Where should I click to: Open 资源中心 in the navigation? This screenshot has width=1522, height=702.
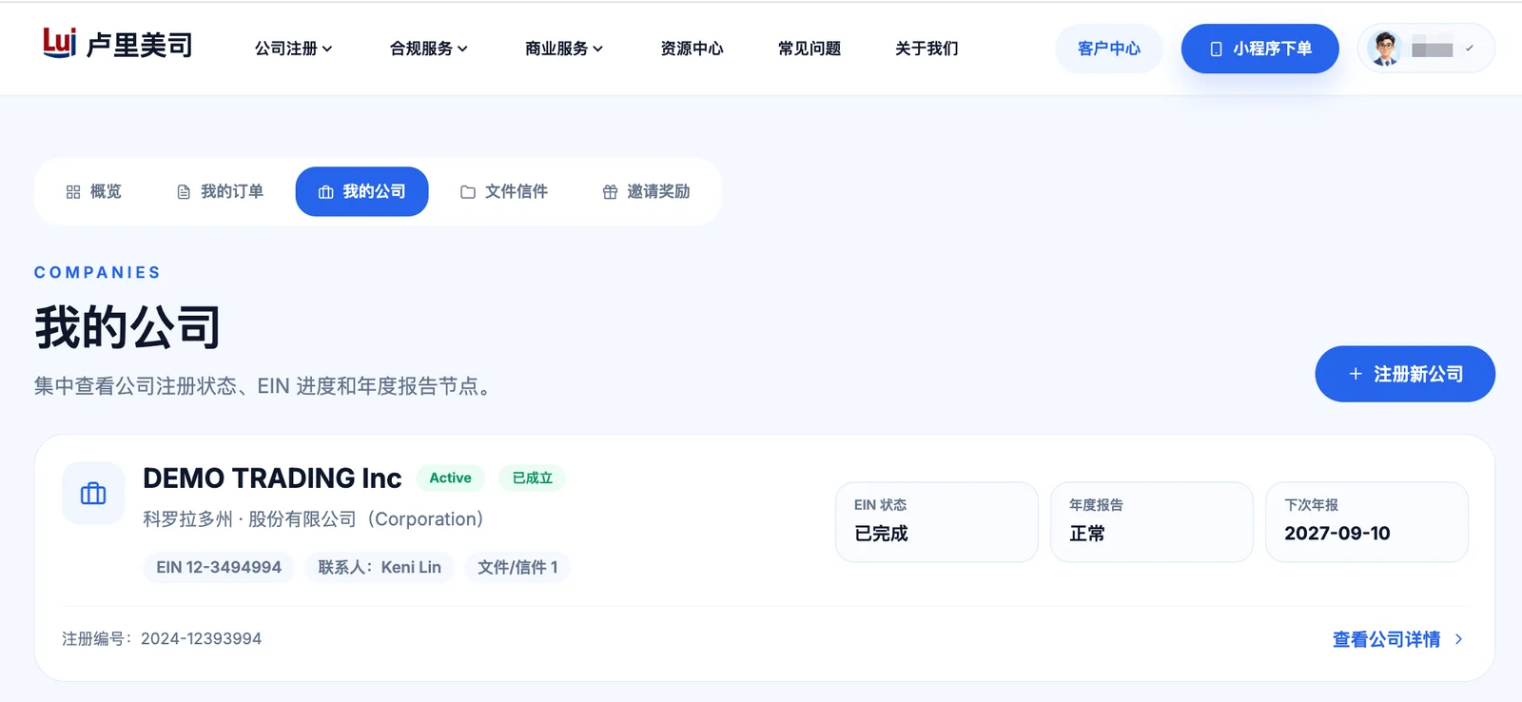coord(692,49)
